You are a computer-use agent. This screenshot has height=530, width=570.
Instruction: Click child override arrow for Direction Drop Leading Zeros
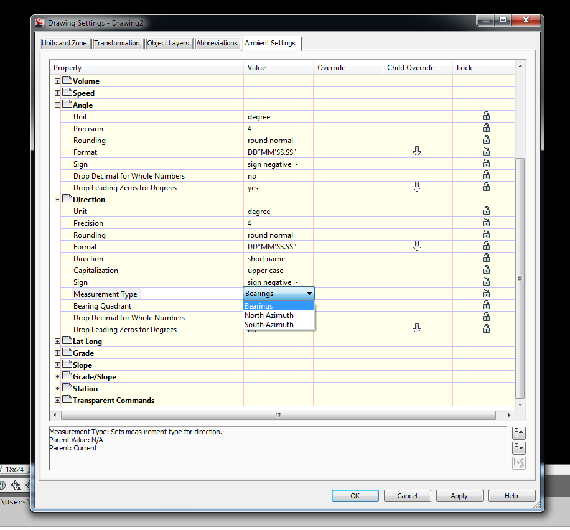(x=417, y=328)
